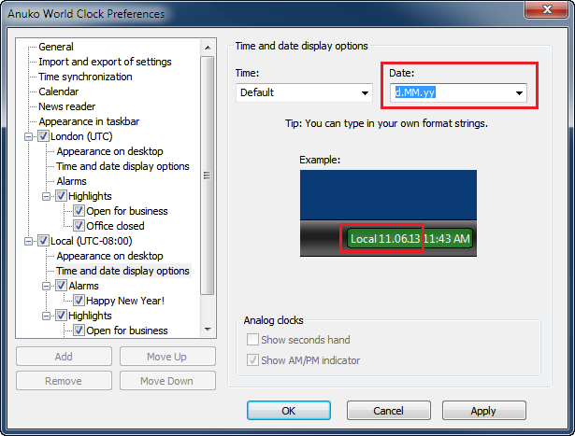Cancel the preferences dialog

pyautogui.click(x=388, y=411)
